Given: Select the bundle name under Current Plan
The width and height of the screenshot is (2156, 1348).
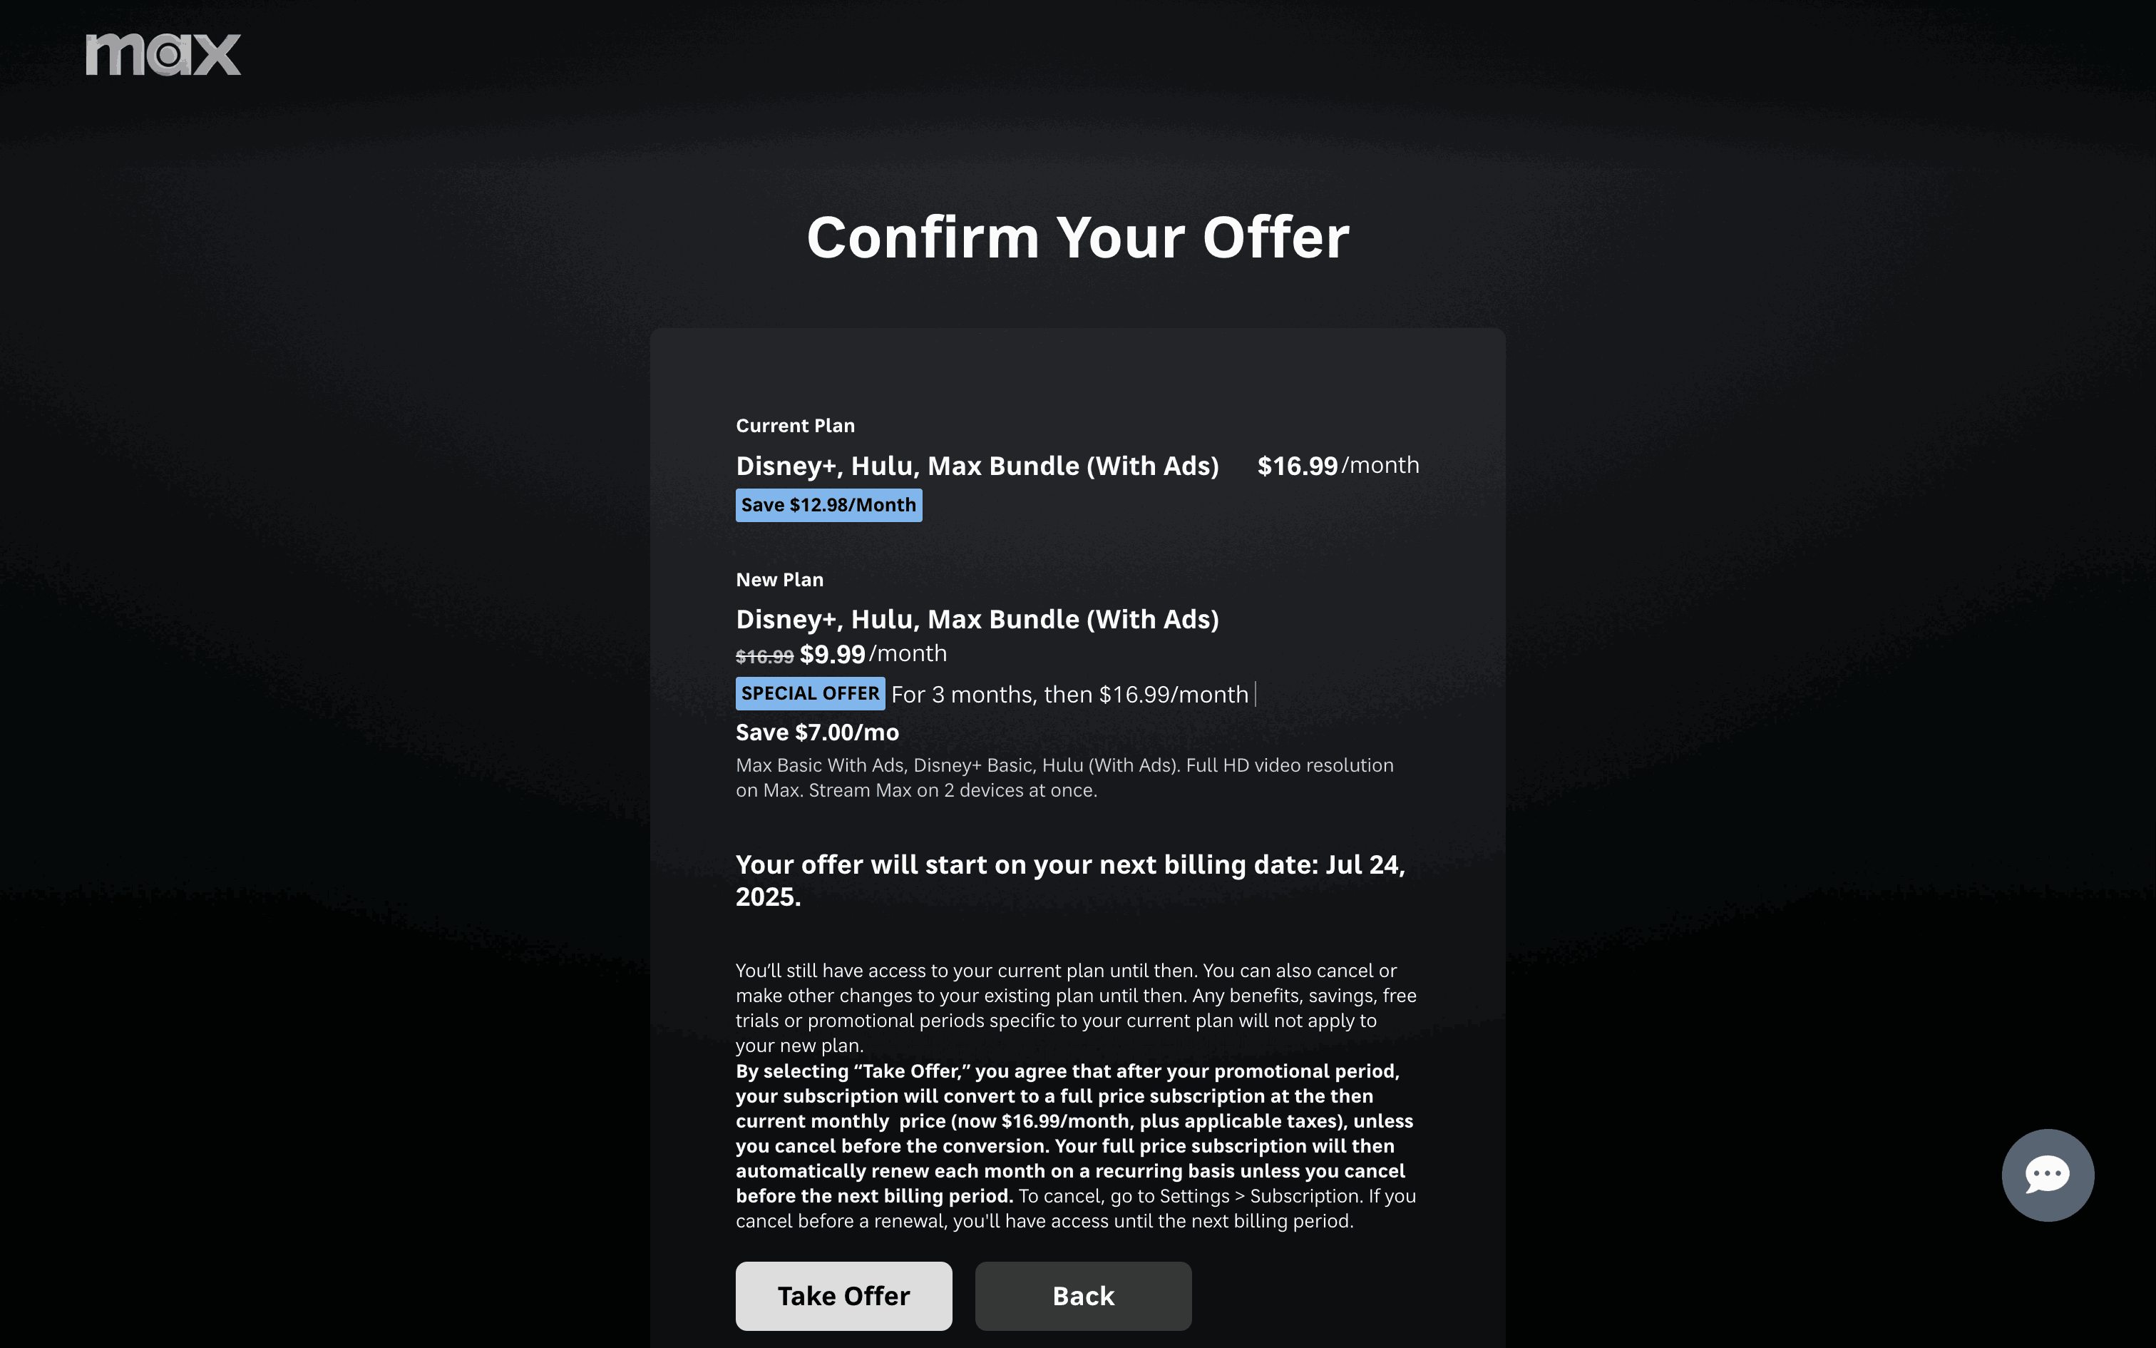Looking at the screenshot, I should [x=977, y=466].
